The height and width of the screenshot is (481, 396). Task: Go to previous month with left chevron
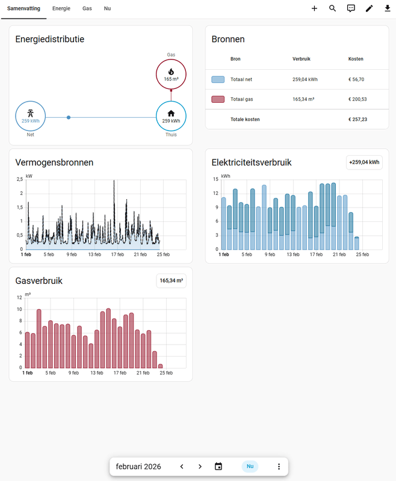[182, 467]
